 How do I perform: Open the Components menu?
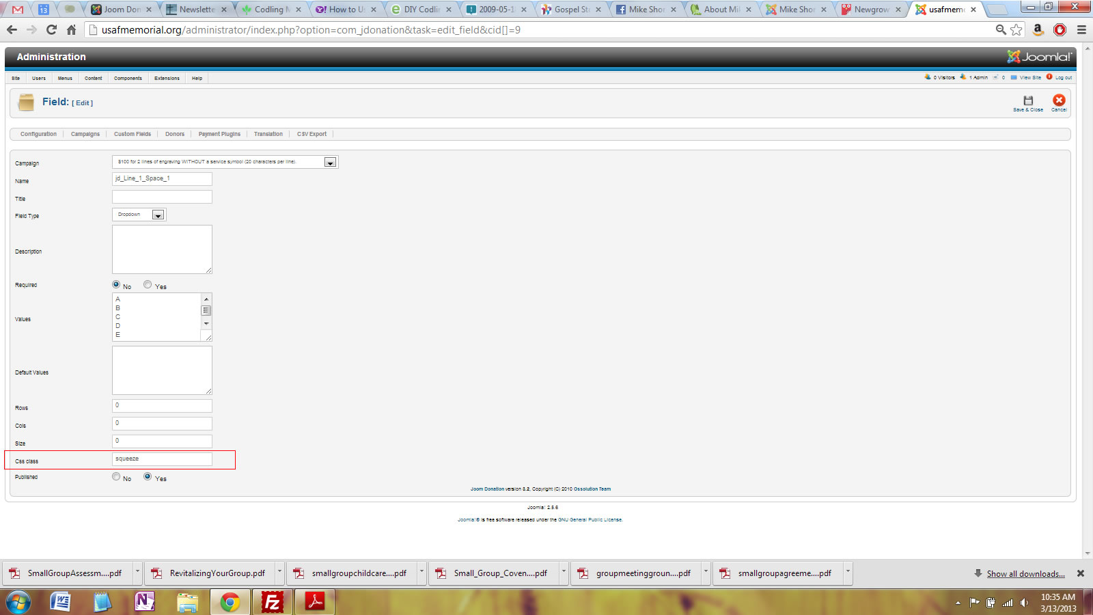point(128,78)
